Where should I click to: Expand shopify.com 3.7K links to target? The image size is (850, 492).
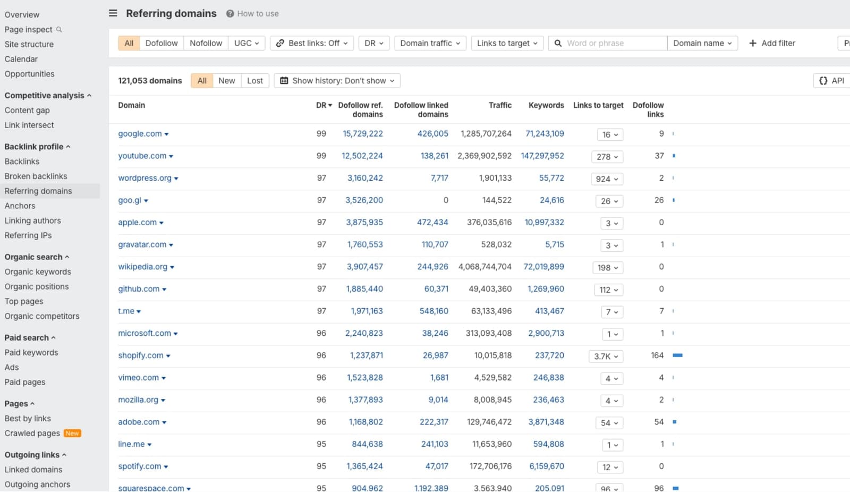pyautogui.click(x=606, y=357)
